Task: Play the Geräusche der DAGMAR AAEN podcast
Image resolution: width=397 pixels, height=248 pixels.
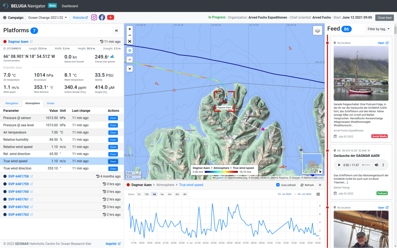Action: pos(339,165)
